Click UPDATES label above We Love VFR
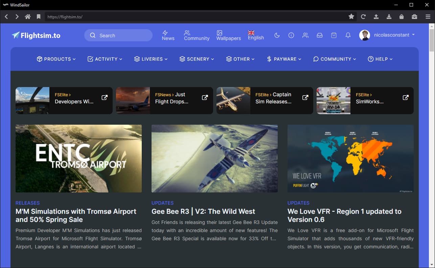Viewport: 435px width, 268px height. pos(299,203)
